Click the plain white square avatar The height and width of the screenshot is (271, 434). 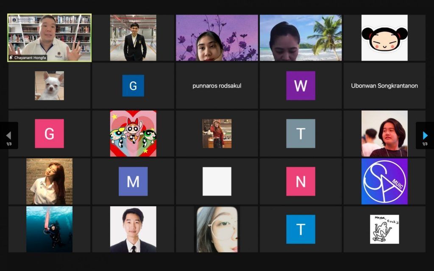click(x=217, y=181)
